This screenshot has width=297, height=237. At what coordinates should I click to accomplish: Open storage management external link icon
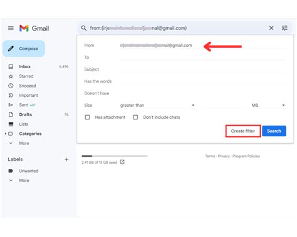[x=122, y=162]
